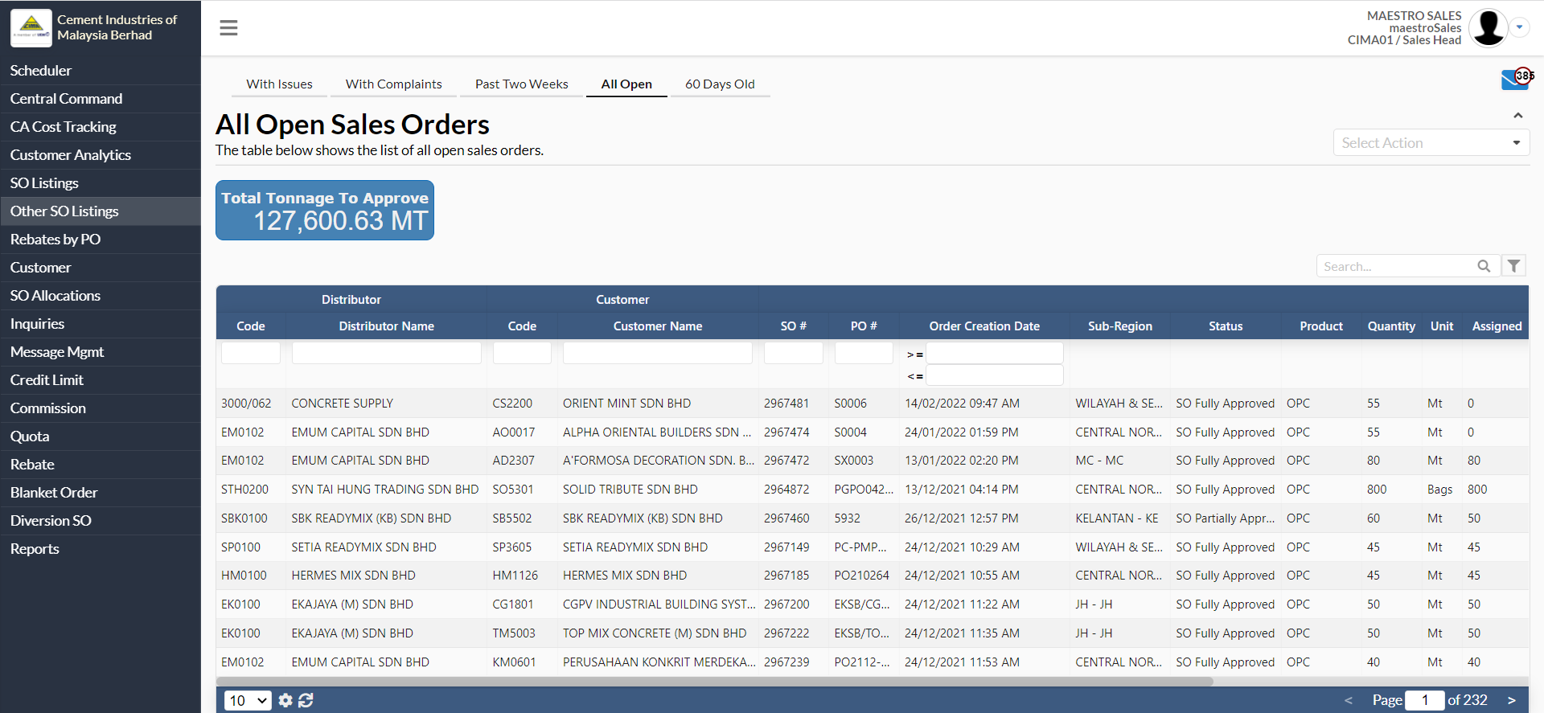Image resolution: width=1544 pixels, height=713 pixels.
Task: Select the CONCRETE SUPPLY distributor cell
Action: (x=386, y=404)
